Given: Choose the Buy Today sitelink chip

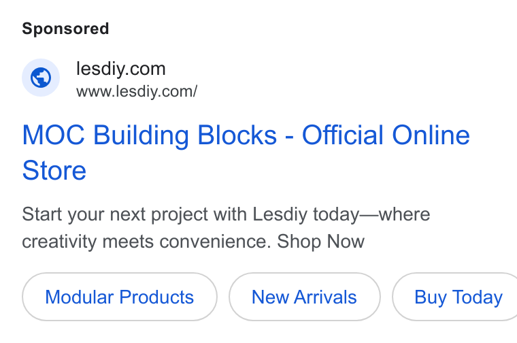Looking at the screenshot, I should (455, 297).
